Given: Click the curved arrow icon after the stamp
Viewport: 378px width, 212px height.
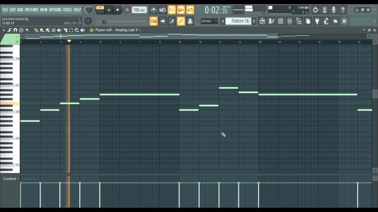Looking at the screenshot, I should 27,30.
